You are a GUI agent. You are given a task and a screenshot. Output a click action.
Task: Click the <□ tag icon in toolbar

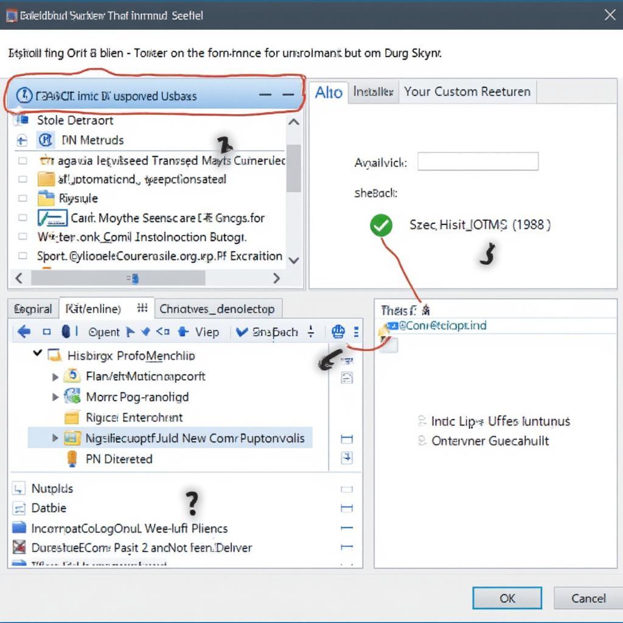(x=162, y=332)
